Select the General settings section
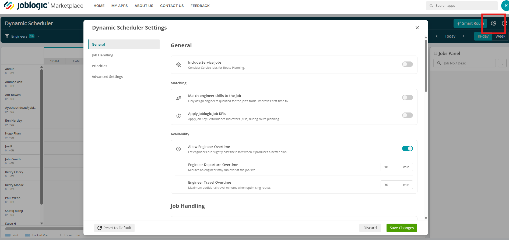509x240 pixels. coord(124,44)
